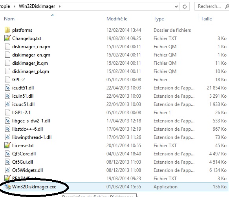Click the search magnifier icon
Screen dimensions: 229x197
[x=227, y=6]
